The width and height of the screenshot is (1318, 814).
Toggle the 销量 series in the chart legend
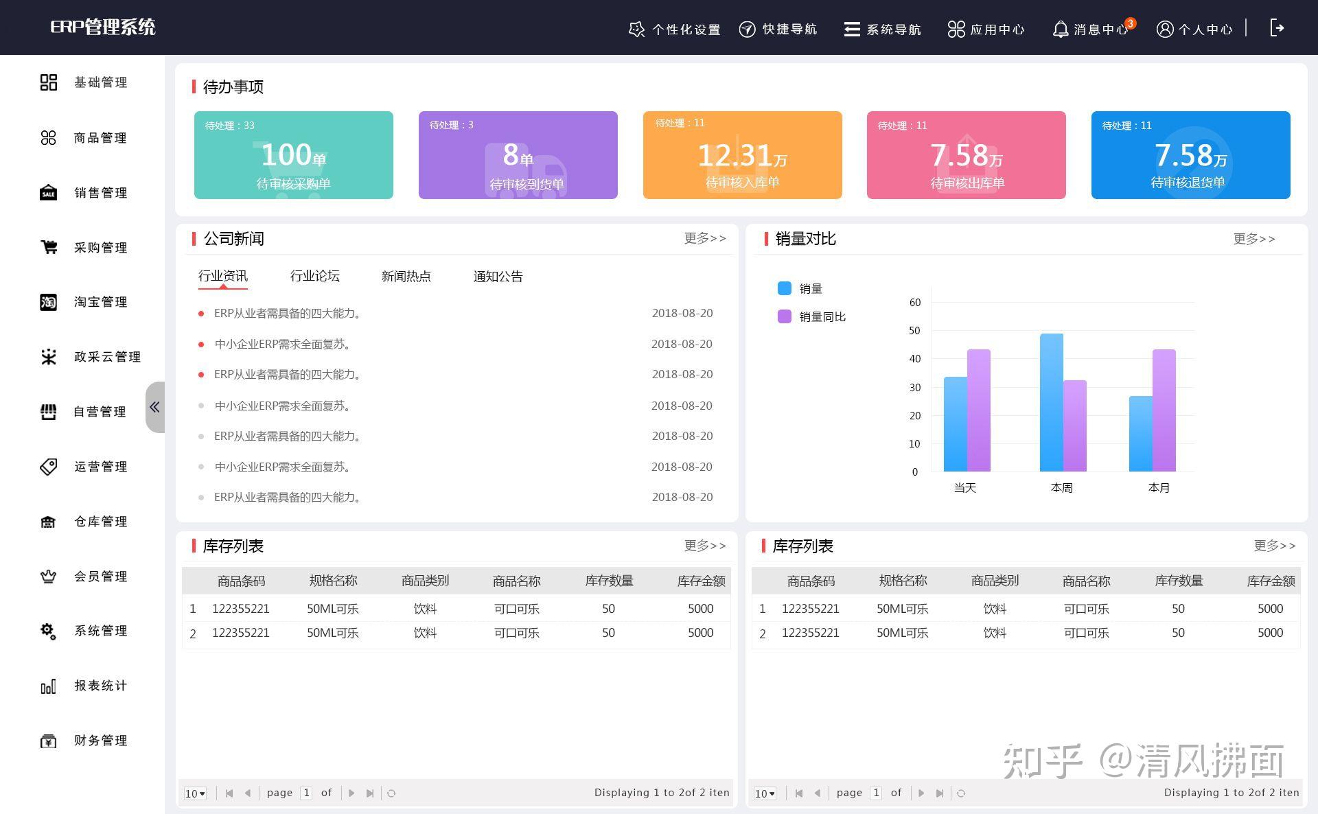coord(811,288)
